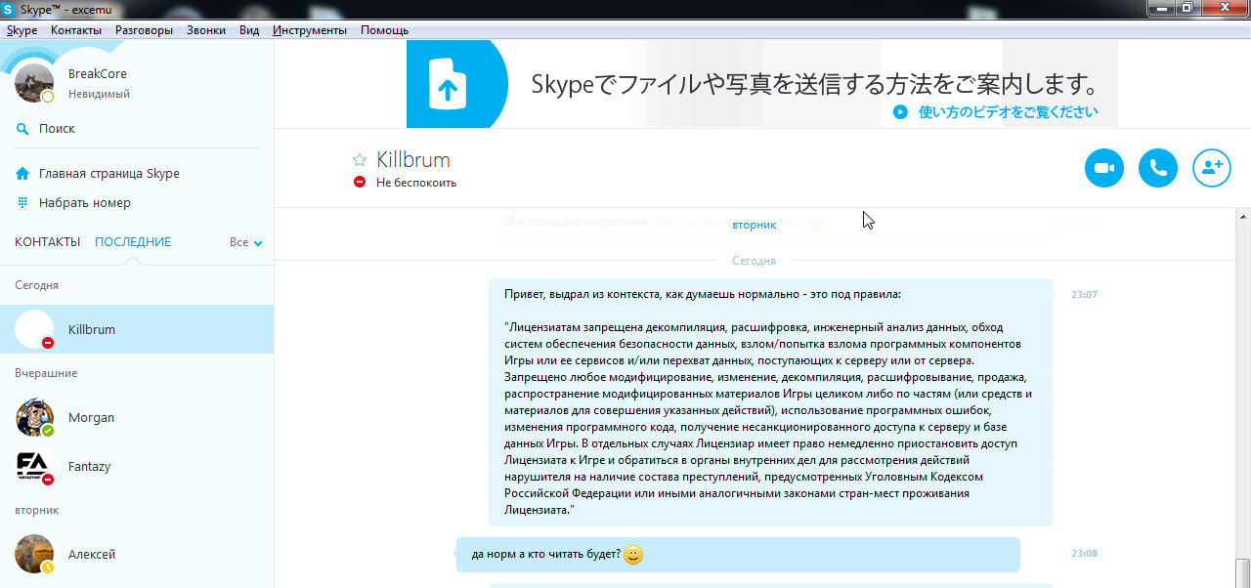Switch to the КОНТАКТЫ tab
Viewport: 1251px width, 588px height.
click(47, 242)
